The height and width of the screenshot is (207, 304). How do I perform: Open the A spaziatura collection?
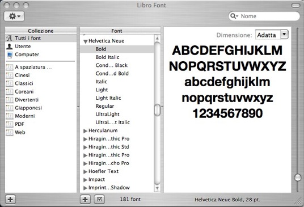click(41, 67)
